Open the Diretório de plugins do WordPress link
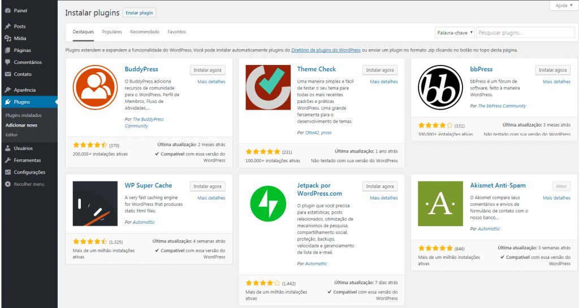This screenshot has height=308, width=579. pyautogui.click(x=326, y=50)
